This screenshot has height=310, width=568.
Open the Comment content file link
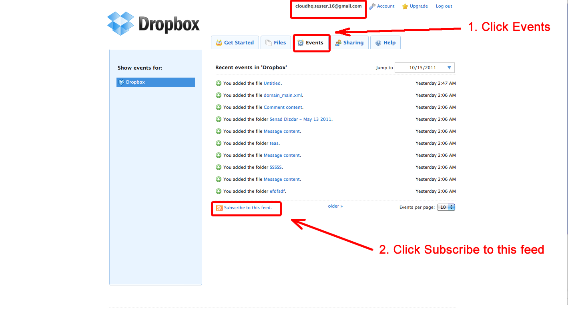[x=283, y=107]
